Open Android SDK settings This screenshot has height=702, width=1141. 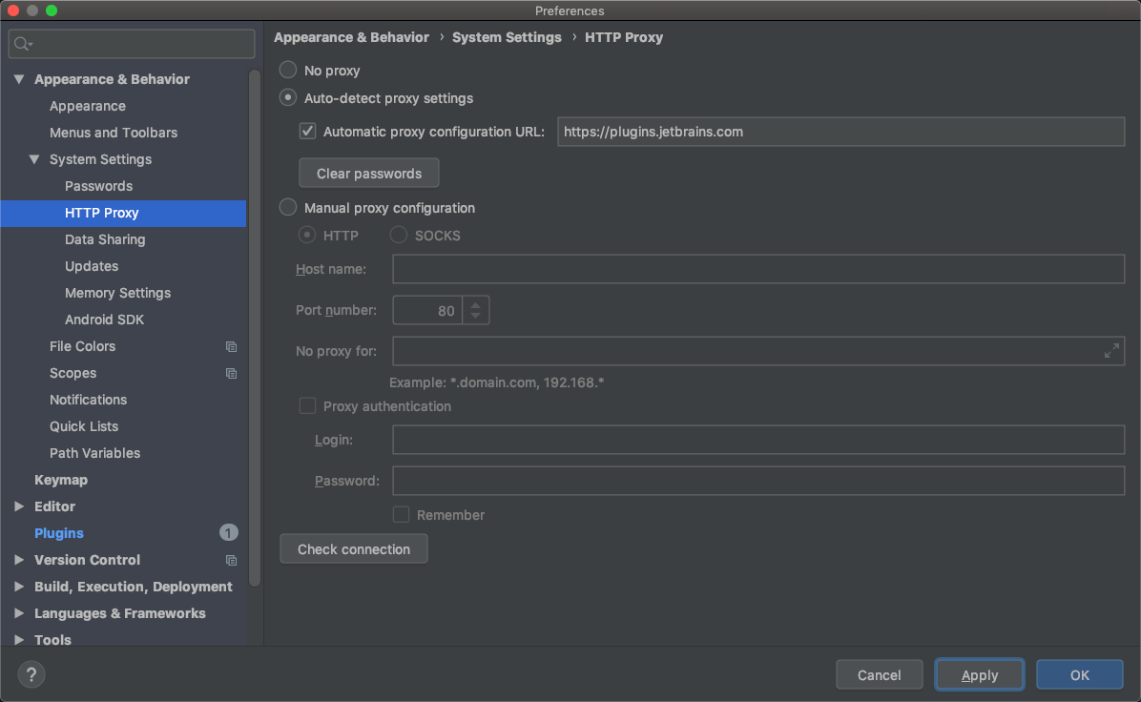coord(104,320)
